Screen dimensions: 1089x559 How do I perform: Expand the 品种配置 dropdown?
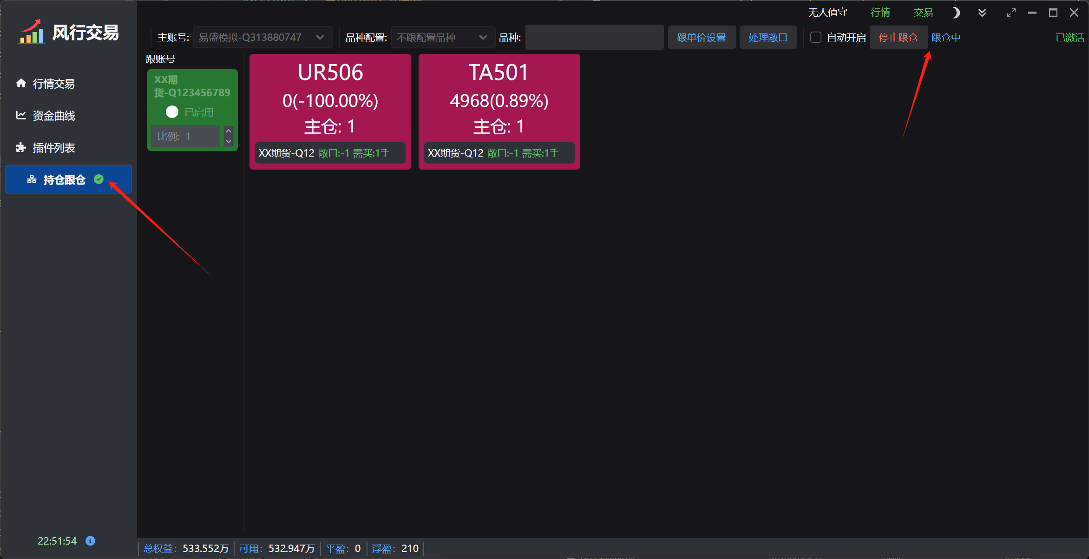[443, 37]
